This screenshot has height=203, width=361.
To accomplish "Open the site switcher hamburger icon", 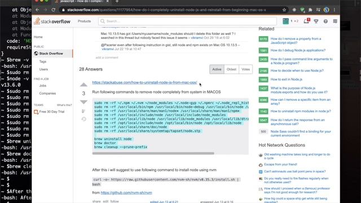I will (335, 21).
